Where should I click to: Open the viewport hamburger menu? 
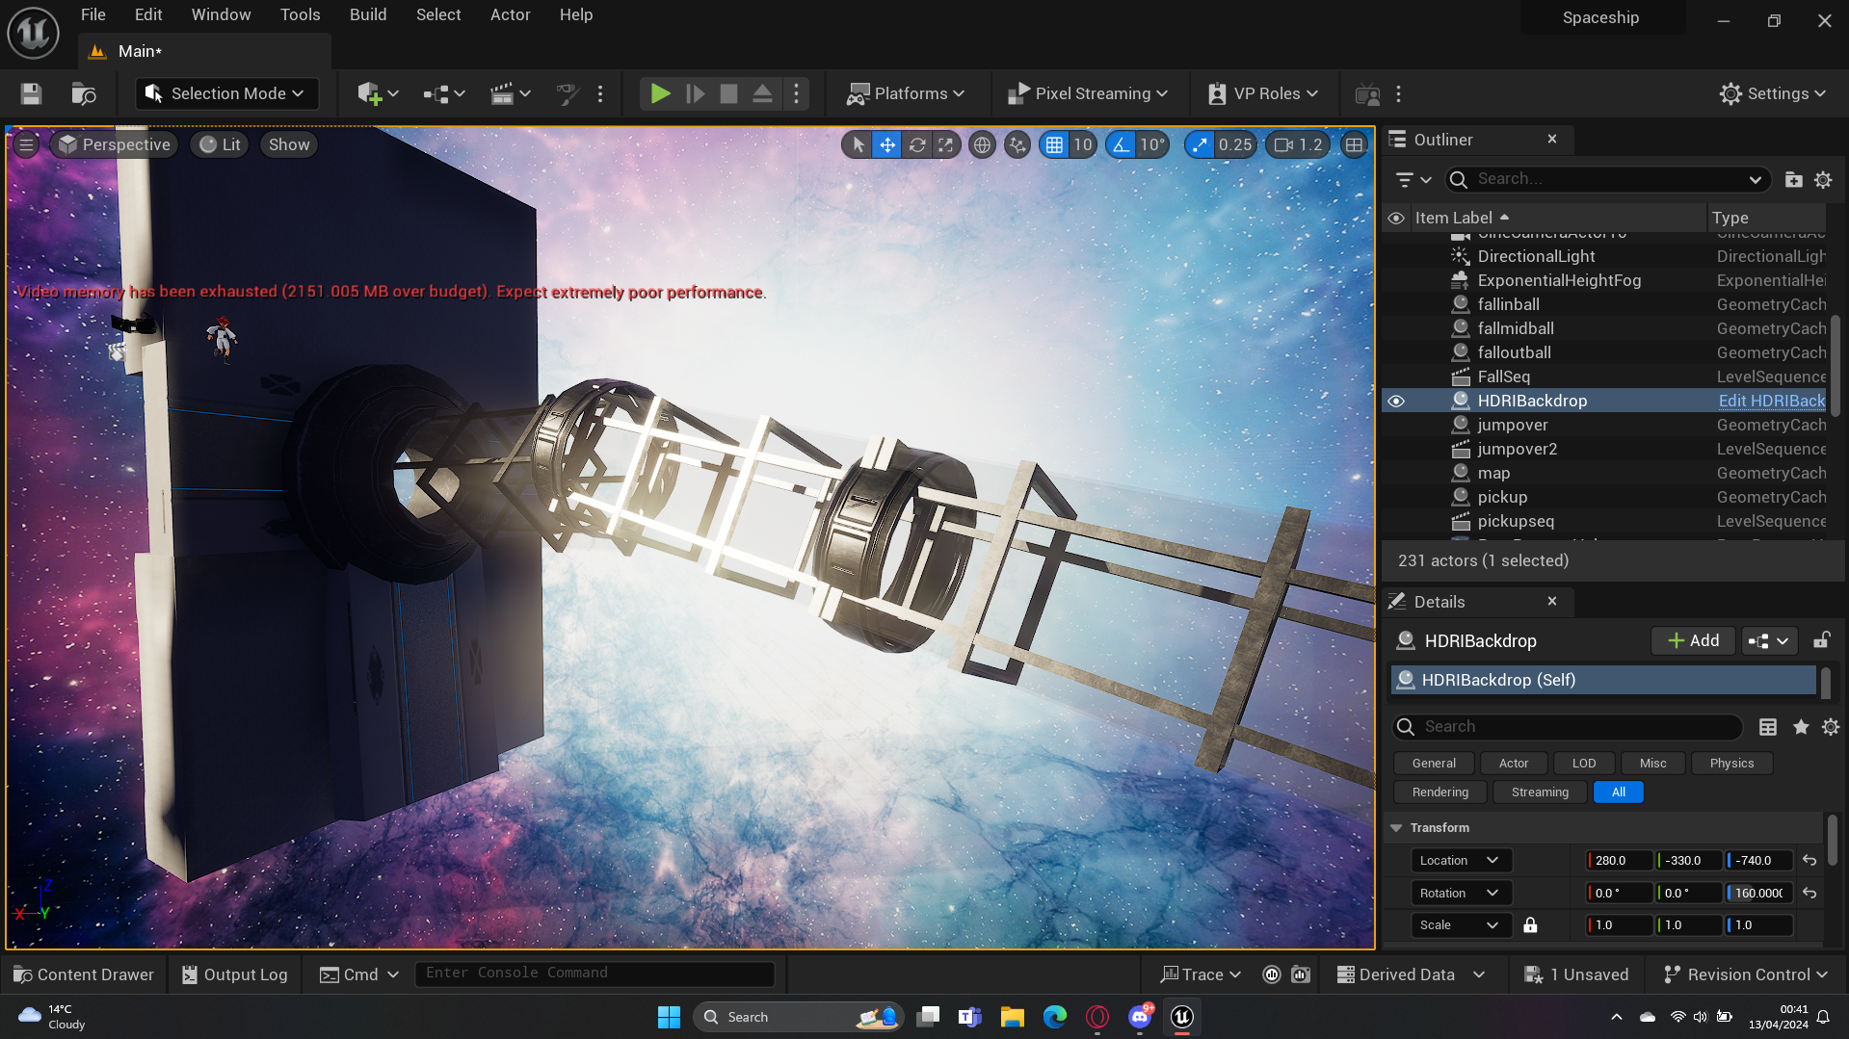pos(26,144)
